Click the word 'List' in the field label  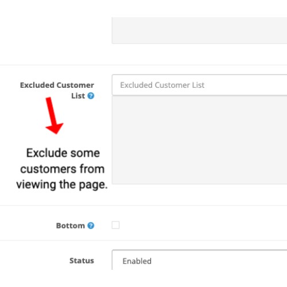pos(78,96)
